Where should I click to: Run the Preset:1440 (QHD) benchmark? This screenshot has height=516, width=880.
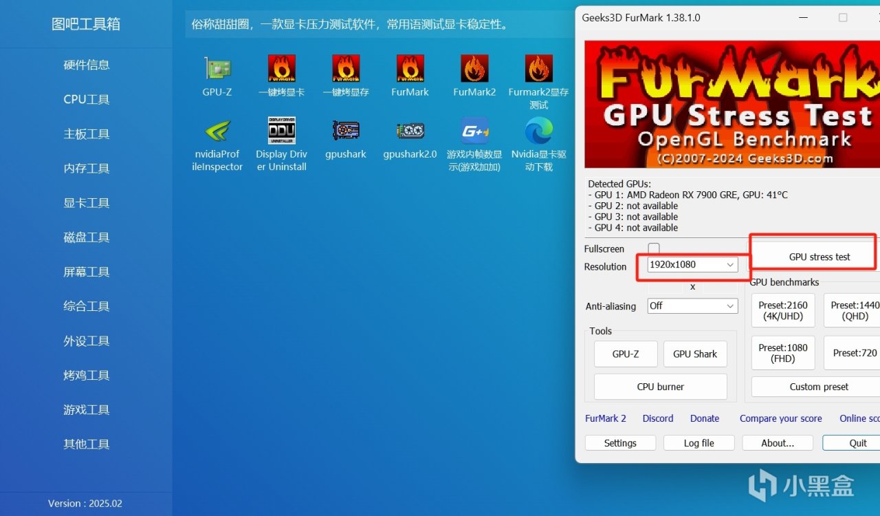point(852,311)
